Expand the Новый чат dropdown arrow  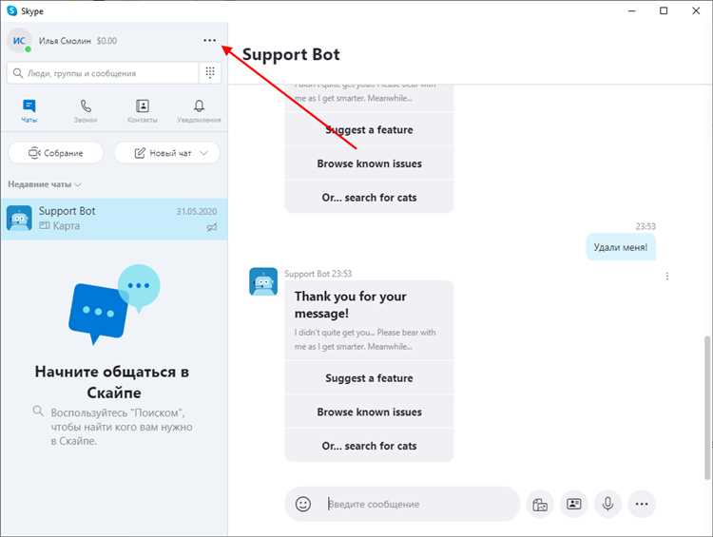point(204,153)
